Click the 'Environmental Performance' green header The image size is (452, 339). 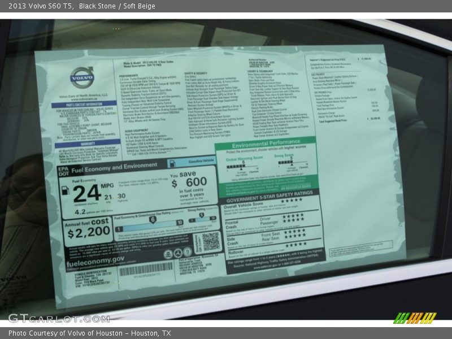[x=266, y=144]
